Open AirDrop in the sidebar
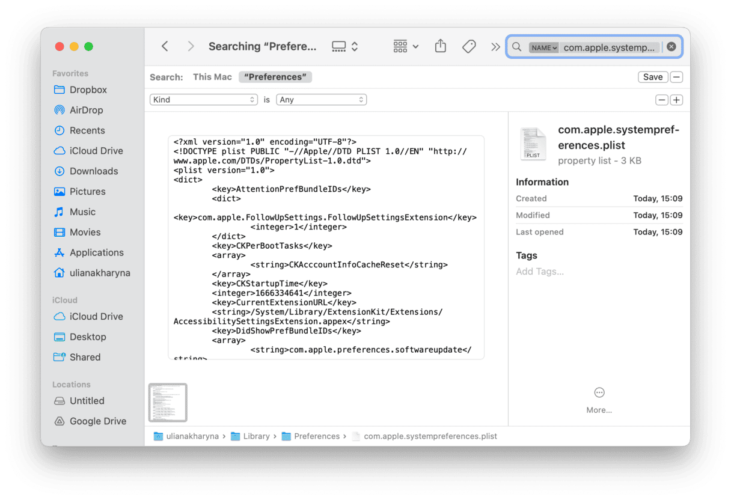The image size is (731, 500). tap(85, 110)
